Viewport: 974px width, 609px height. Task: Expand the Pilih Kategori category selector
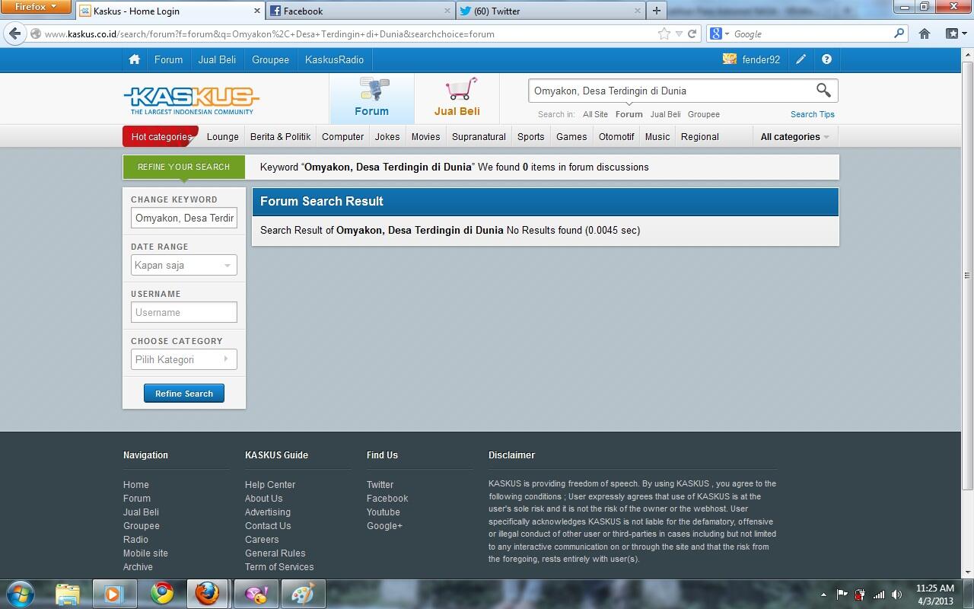(x=183, y=359)
